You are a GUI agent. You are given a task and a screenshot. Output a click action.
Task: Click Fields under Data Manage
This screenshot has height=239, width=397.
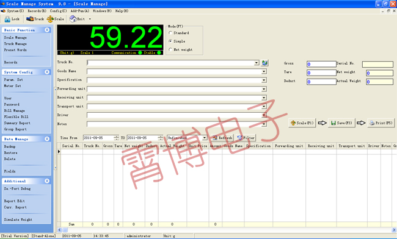pyautogui.click(x=10, y=171)
